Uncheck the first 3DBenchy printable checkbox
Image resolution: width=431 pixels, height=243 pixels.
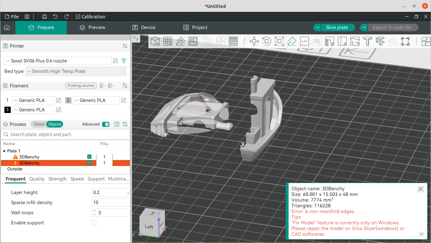89,157
